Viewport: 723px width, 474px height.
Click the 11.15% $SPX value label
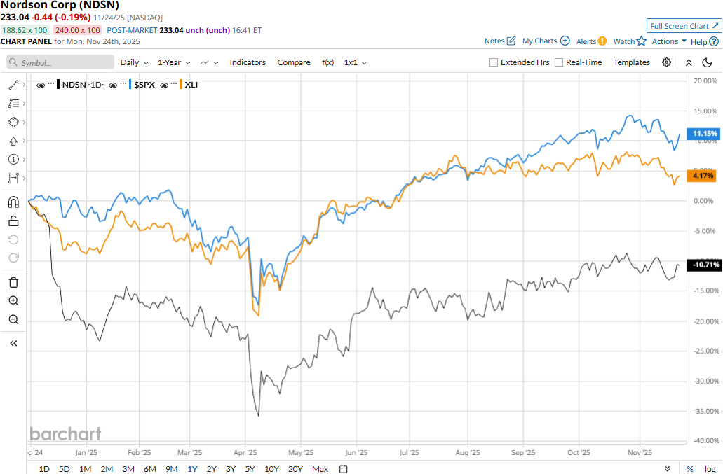703,134
